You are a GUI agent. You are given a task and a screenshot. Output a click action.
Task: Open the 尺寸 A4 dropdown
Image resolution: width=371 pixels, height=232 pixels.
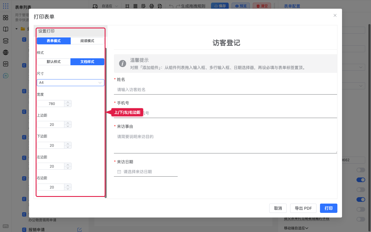click(x=70, y=83)
